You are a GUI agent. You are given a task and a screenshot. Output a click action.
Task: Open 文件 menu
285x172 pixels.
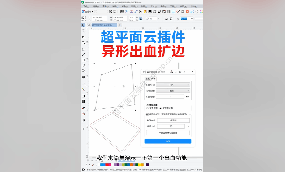click(86, 7)
